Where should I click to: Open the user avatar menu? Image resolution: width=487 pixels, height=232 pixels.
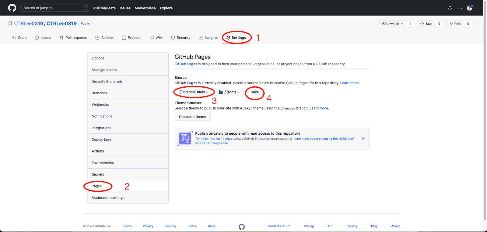coord(471,8)
